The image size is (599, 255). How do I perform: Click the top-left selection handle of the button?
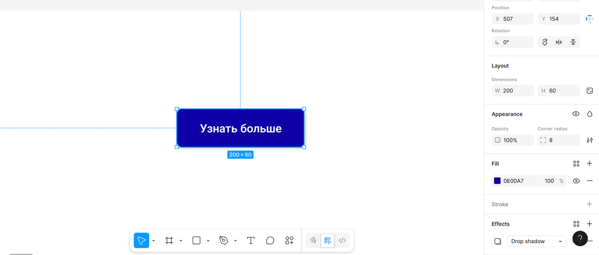[177, 109]
